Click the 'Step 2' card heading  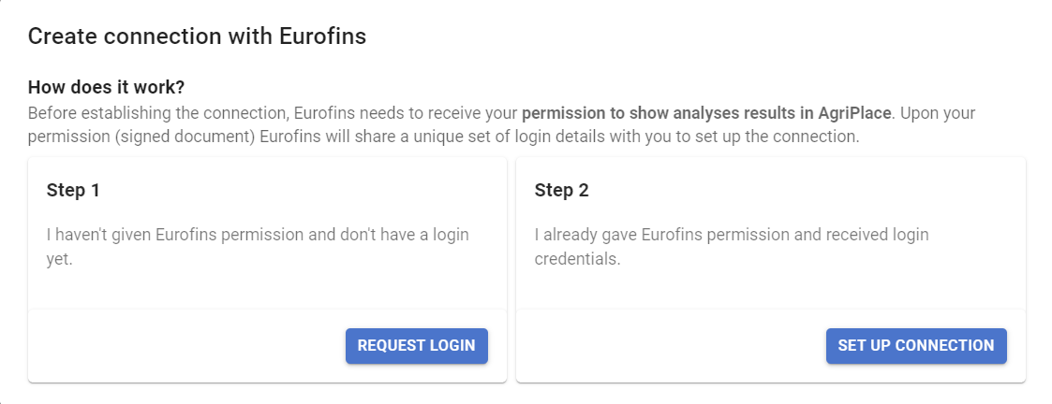[x=561, y=190]
